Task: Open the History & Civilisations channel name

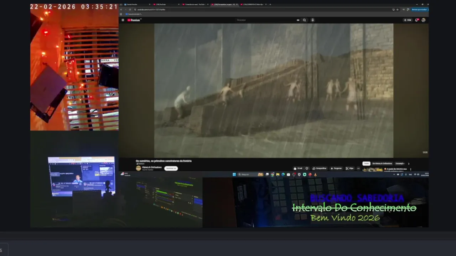Action: [x=152, y=167]
